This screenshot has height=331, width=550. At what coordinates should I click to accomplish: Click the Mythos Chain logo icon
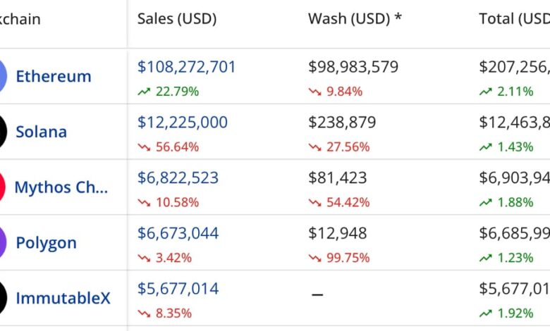[2, 187]
